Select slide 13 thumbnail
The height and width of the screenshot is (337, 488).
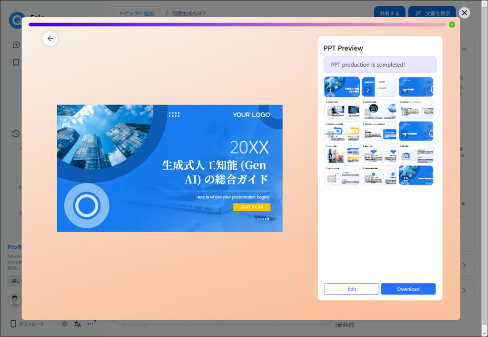tap(342, 175)
